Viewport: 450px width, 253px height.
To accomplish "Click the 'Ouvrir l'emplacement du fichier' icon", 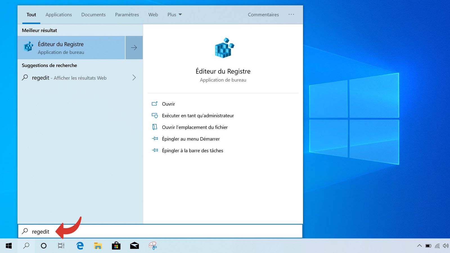I will [154, 127].
